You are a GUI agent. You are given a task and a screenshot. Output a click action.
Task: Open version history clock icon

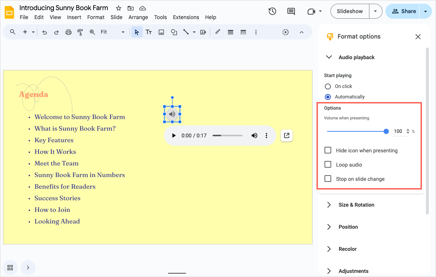tap(272, 11)
